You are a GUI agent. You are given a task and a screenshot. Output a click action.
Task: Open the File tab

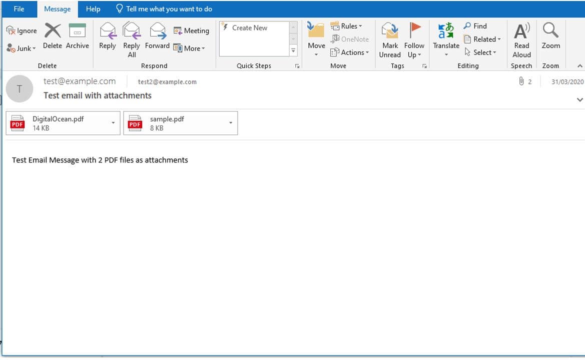pyautogui.click(x=19, y=9)
